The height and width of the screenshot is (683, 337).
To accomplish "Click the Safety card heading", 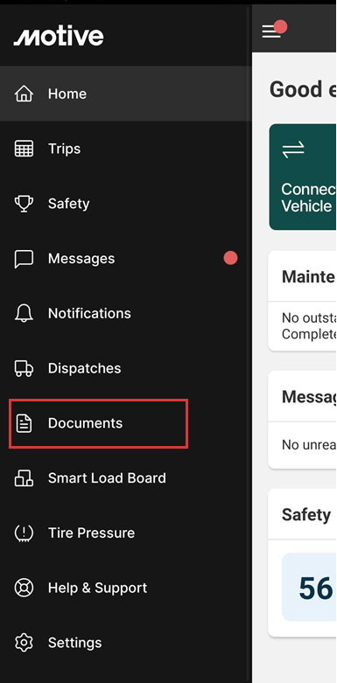I will tap(306, 515).
